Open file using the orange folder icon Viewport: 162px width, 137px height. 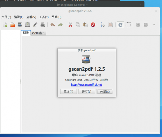pos(13,25)
